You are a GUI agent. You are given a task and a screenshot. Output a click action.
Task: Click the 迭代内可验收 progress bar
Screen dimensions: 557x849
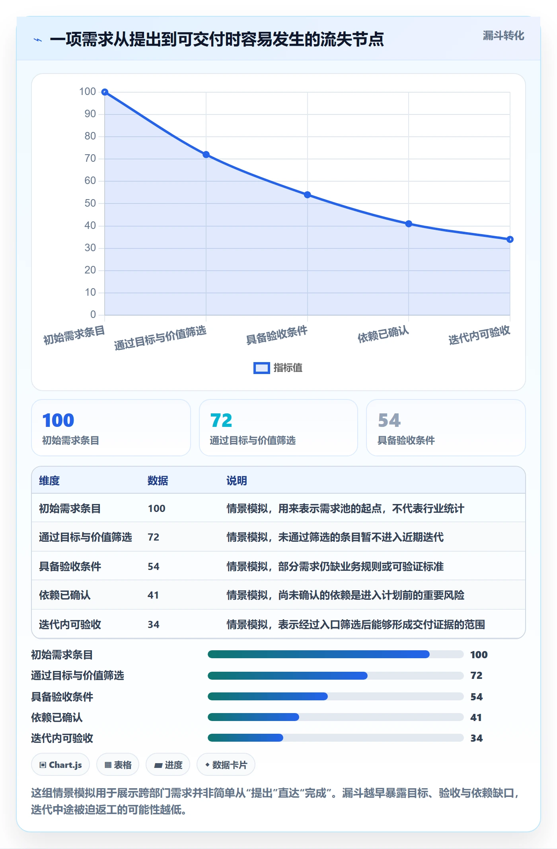pos(336,738)
